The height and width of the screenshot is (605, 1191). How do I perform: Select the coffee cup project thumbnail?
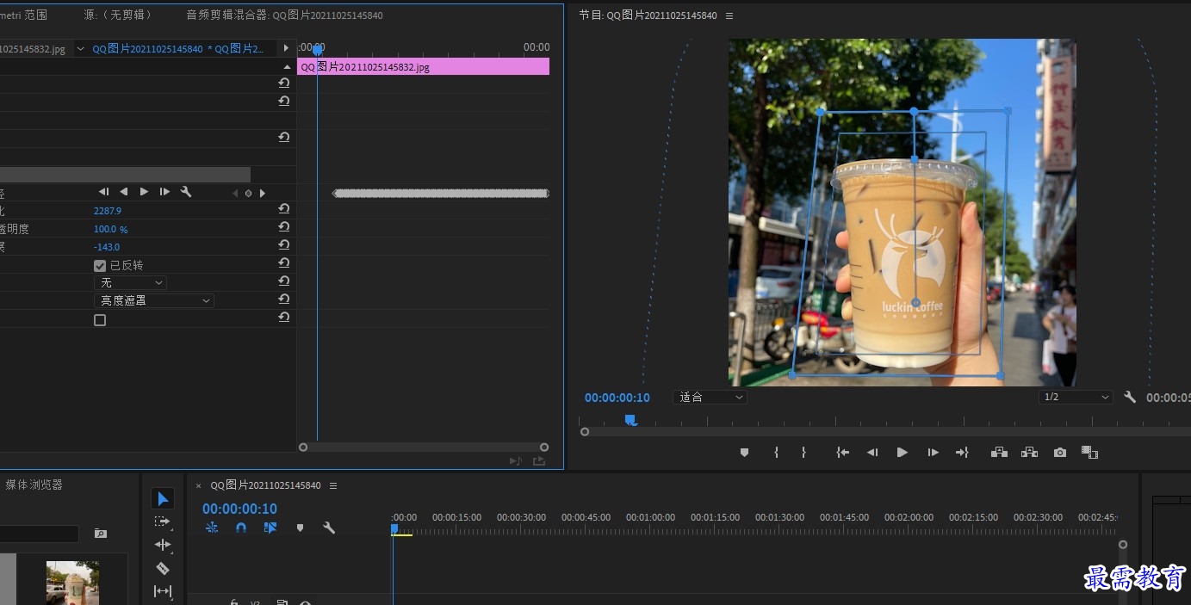[x=72, y=583]
